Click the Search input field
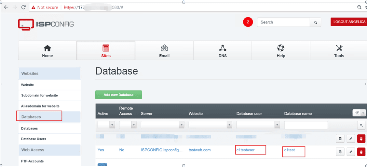This screenshot has height=167, width=367. point(283,22)
